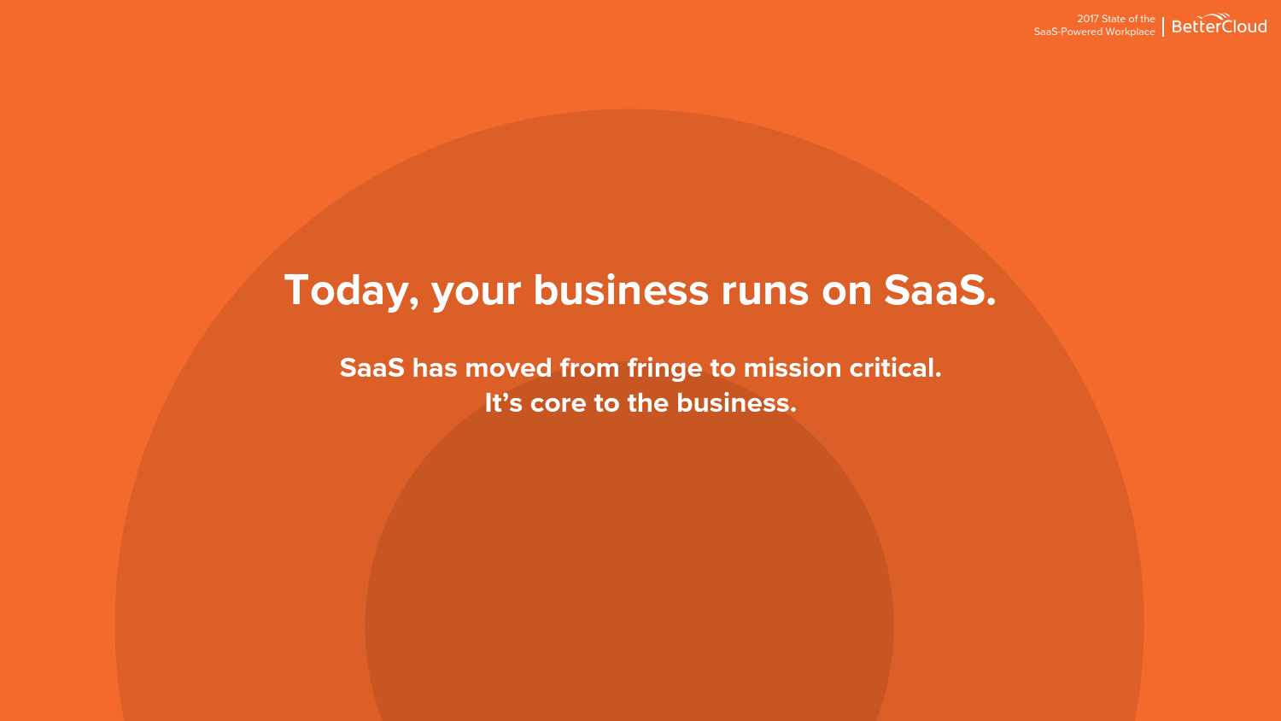This screenshot has height=721, width=1281.
Task: Click the cloud swoosh above the BetterCloud wordmark
Action: [1218, 15]
